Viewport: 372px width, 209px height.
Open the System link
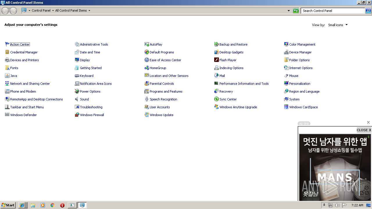[294, 99]
